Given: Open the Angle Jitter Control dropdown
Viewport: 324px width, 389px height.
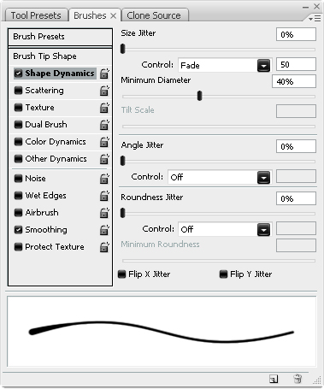Looking at the screenshot, I should pos(220,177).
